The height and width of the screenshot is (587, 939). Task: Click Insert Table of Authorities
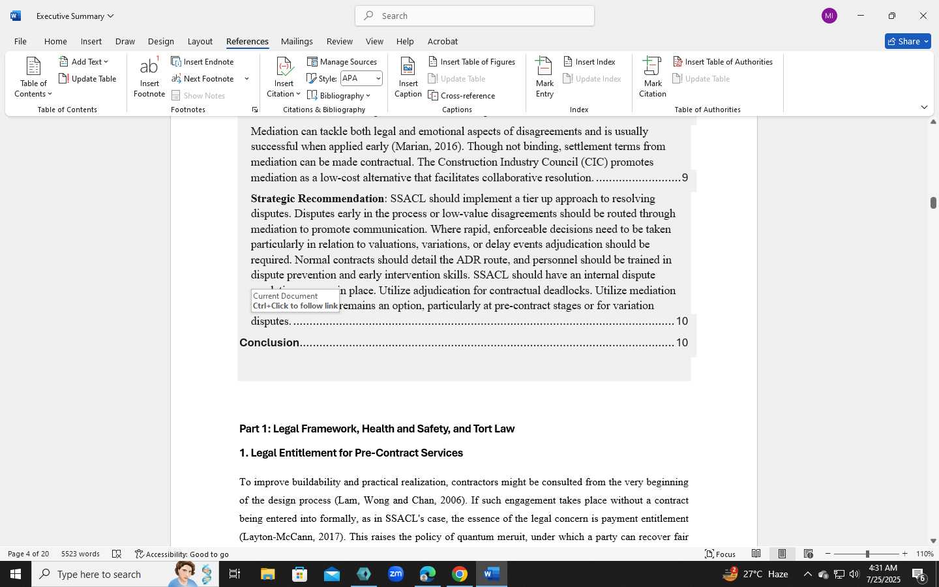(x=723, y=61)
